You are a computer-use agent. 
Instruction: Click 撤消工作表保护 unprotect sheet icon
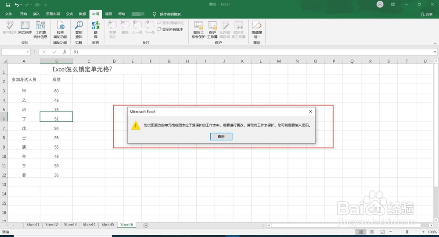pyautogui.click(x=198, y=29)
